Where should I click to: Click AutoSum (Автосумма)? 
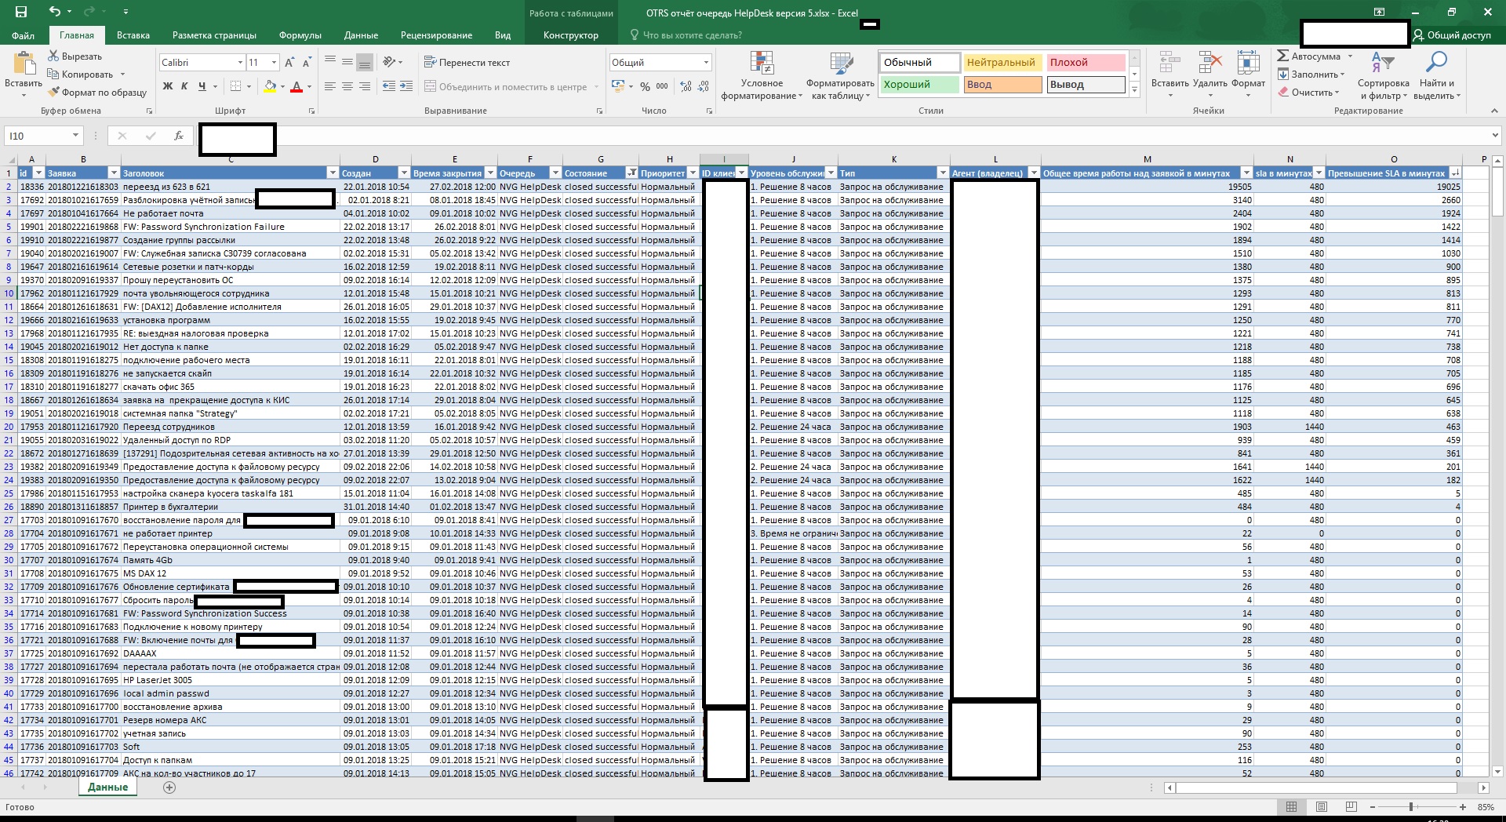pyautogui.click(x=1308, y=56)
